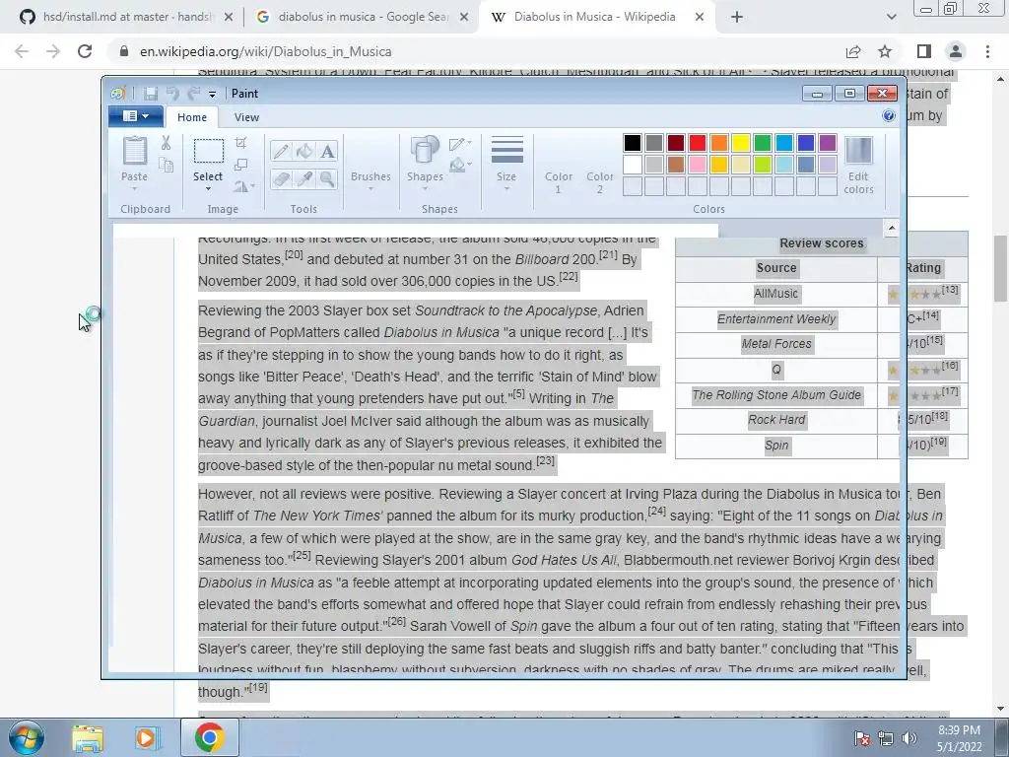1009x757 pixels.
Task: Click volume speaker icon in system tray
Action: click(x=909, y=738)
